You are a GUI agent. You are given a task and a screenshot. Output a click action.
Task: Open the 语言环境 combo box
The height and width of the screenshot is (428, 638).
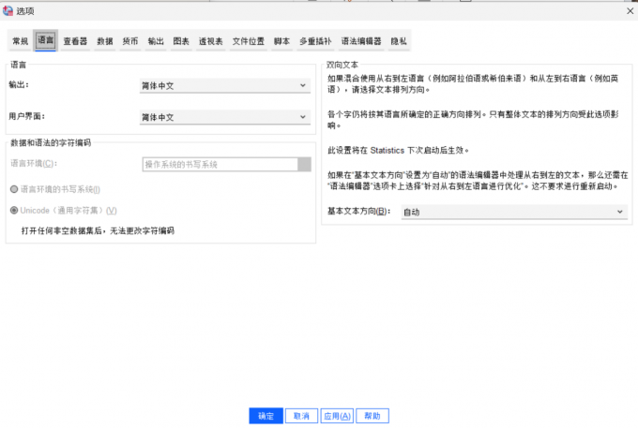pos(304,164)
